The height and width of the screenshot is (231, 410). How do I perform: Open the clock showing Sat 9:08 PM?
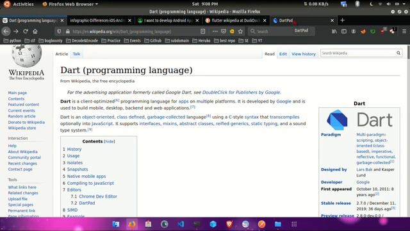205,4
